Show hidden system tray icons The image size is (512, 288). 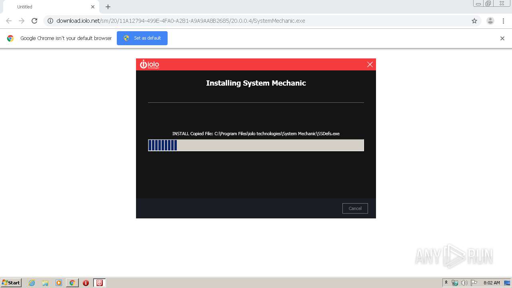pyautogui.click(x=446, y=283)
